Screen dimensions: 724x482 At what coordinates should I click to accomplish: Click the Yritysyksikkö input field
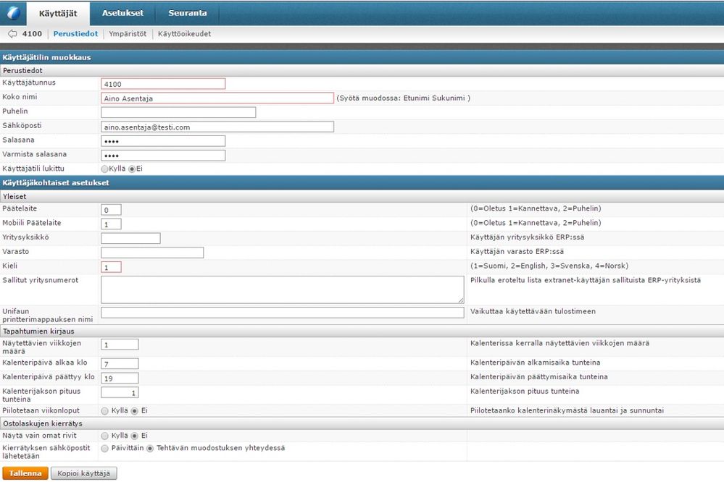[x=130, y=238]
